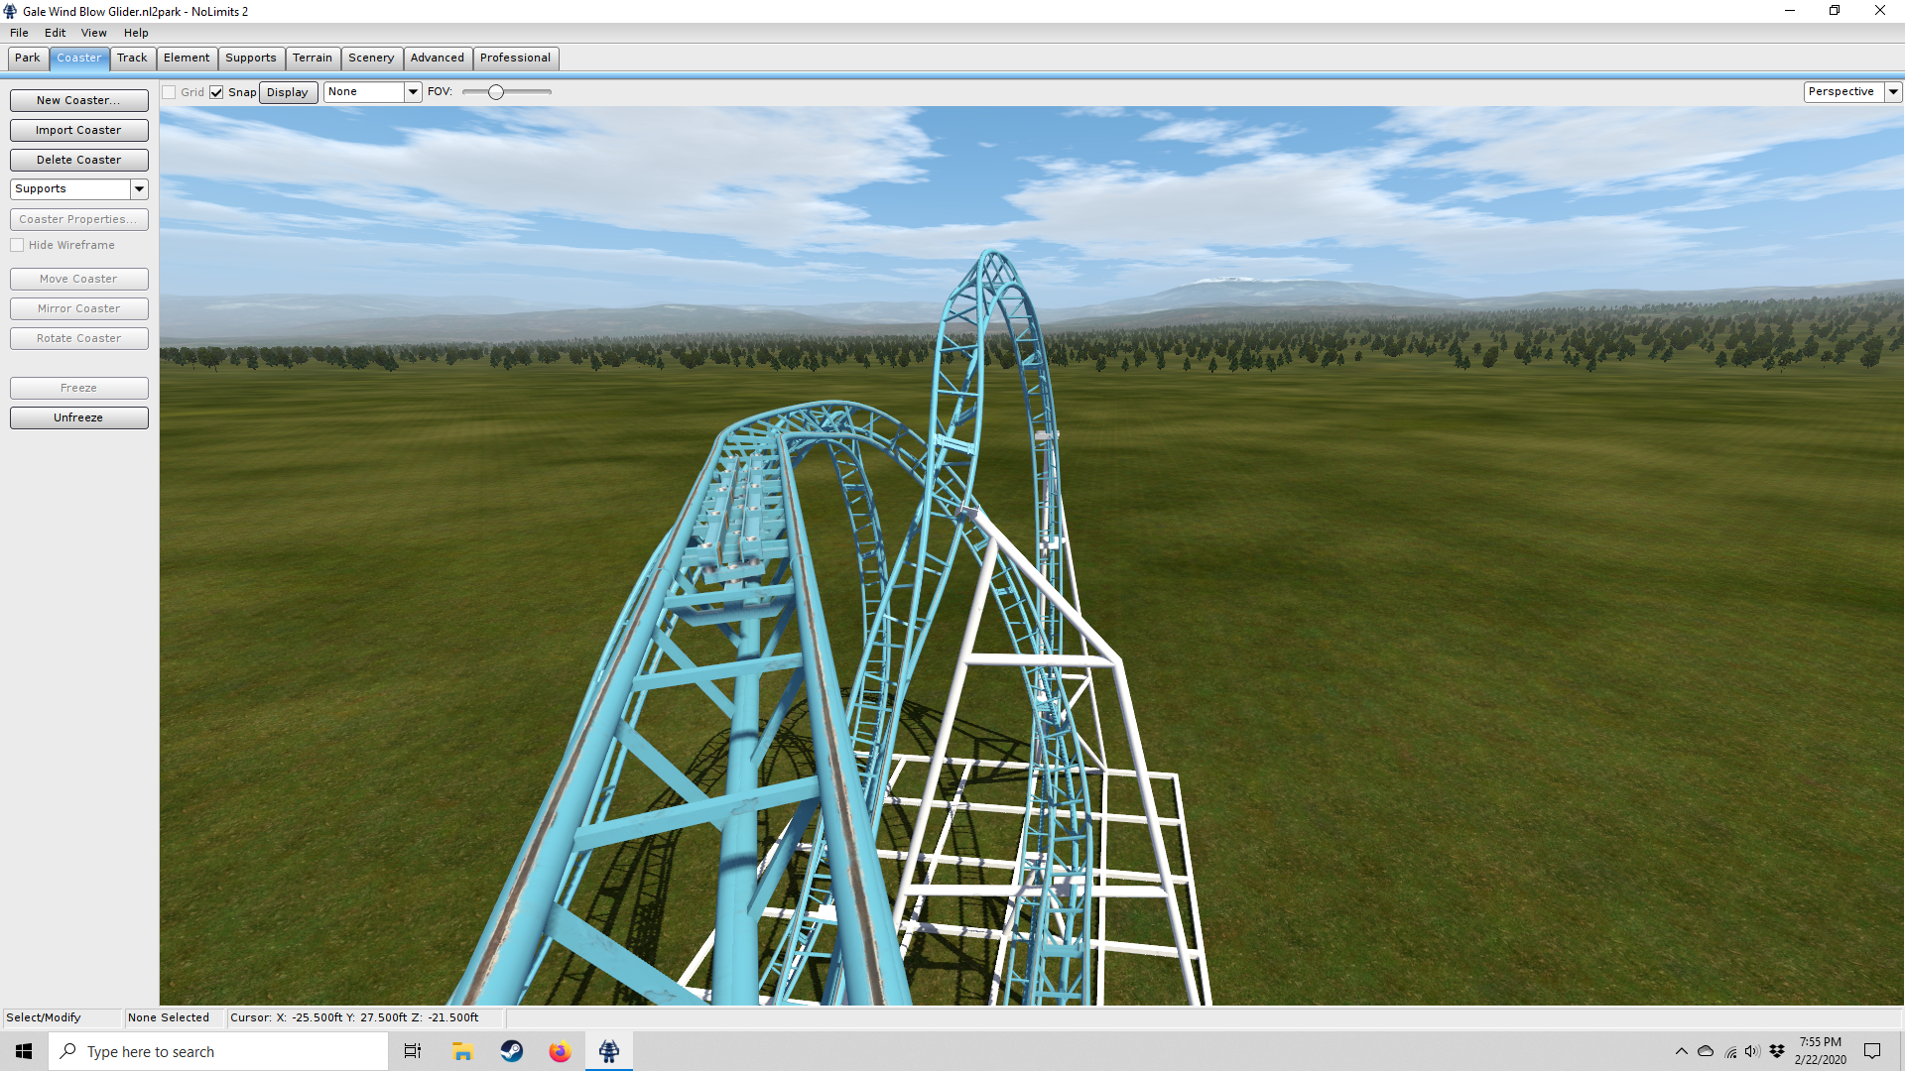1905x1071 pixels.
Task: Click the FOV slider handle
Action: click(496, 92)
